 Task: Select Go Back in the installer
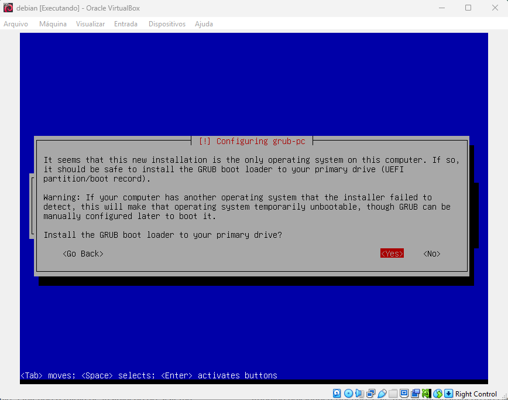click(x=83, y=254)
